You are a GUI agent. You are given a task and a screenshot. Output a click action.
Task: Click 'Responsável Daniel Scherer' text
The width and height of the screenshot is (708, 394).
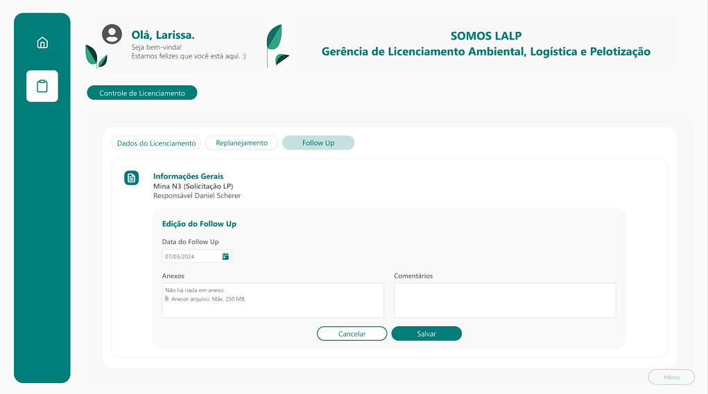click(x=197, y=196)
